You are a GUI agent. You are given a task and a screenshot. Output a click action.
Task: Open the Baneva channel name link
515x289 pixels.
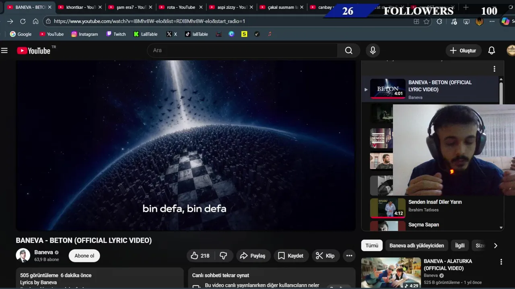click(43, 252)
